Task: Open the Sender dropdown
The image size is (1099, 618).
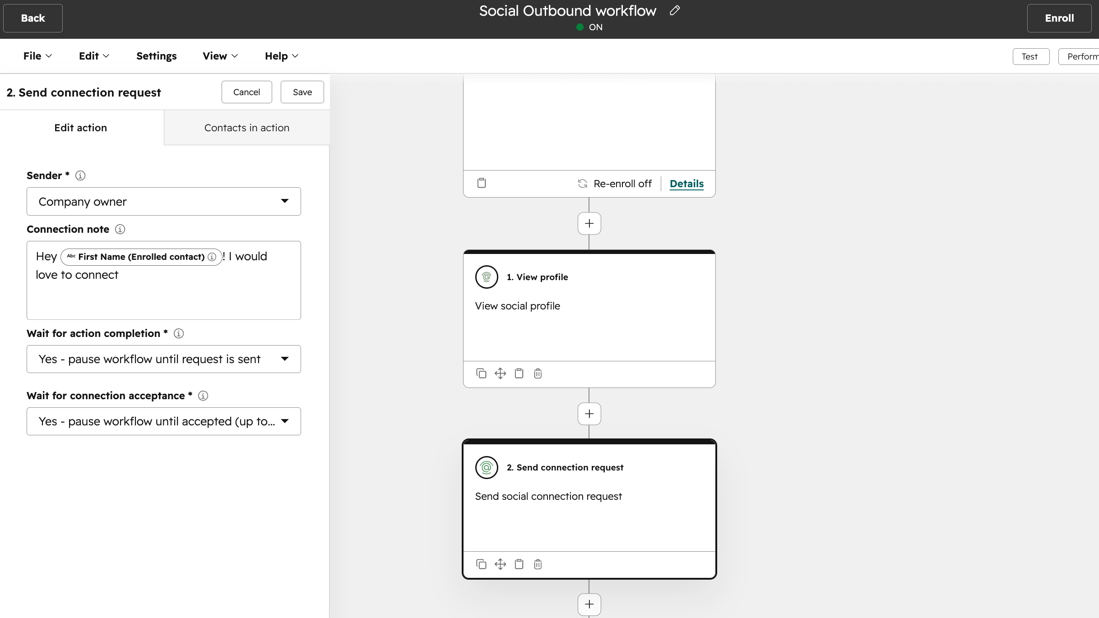Action: (164, 201)
